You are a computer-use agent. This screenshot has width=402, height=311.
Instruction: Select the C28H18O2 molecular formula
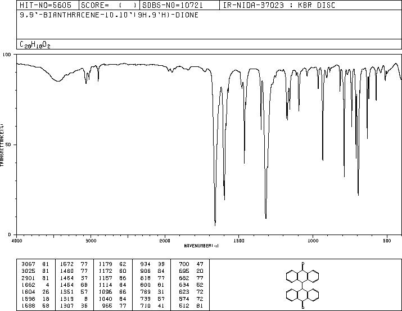[35, 44]
